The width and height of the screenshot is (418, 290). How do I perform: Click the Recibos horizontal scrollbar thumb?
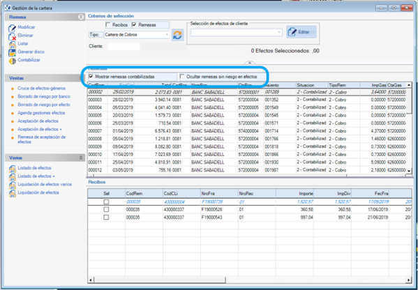[160, 280]
